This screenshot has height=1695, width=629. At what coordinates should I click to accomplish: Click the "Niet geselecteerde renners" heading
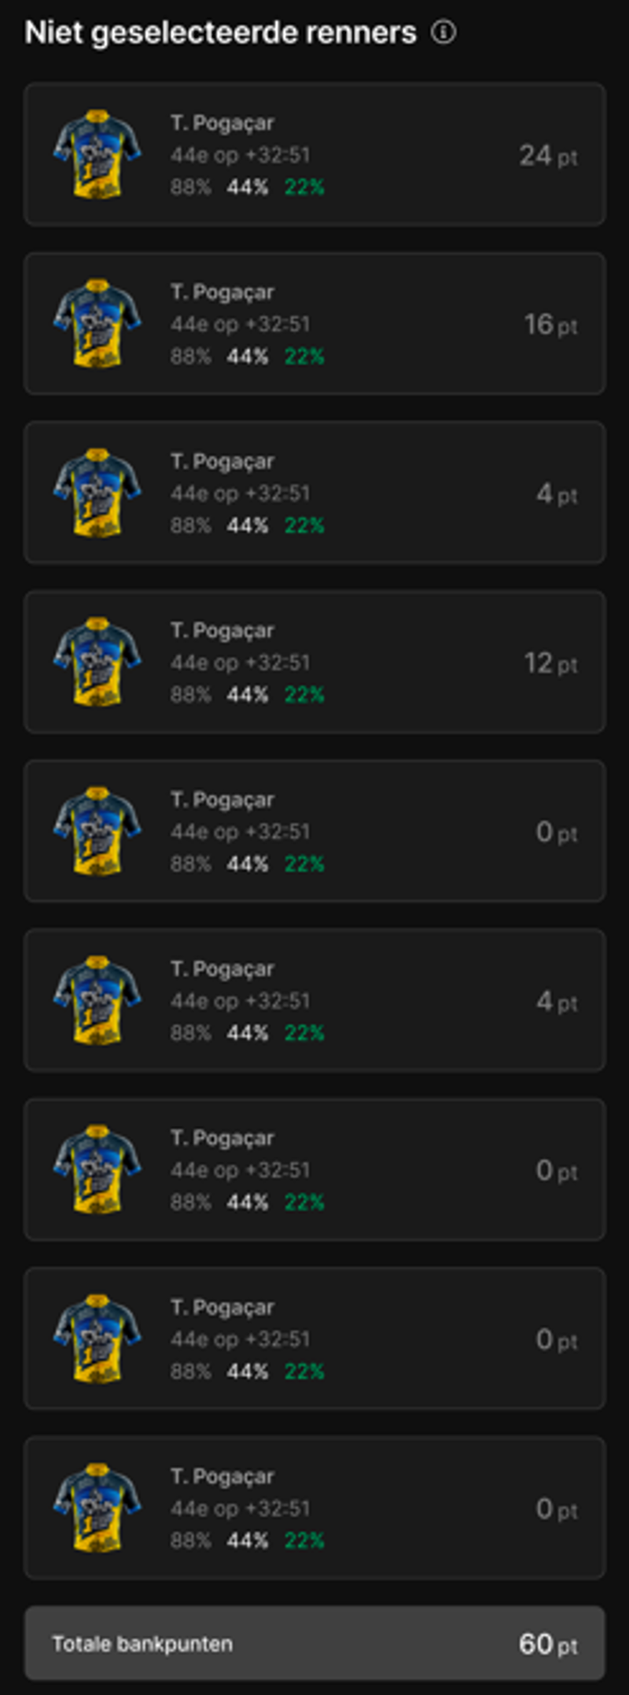[221, 32]
